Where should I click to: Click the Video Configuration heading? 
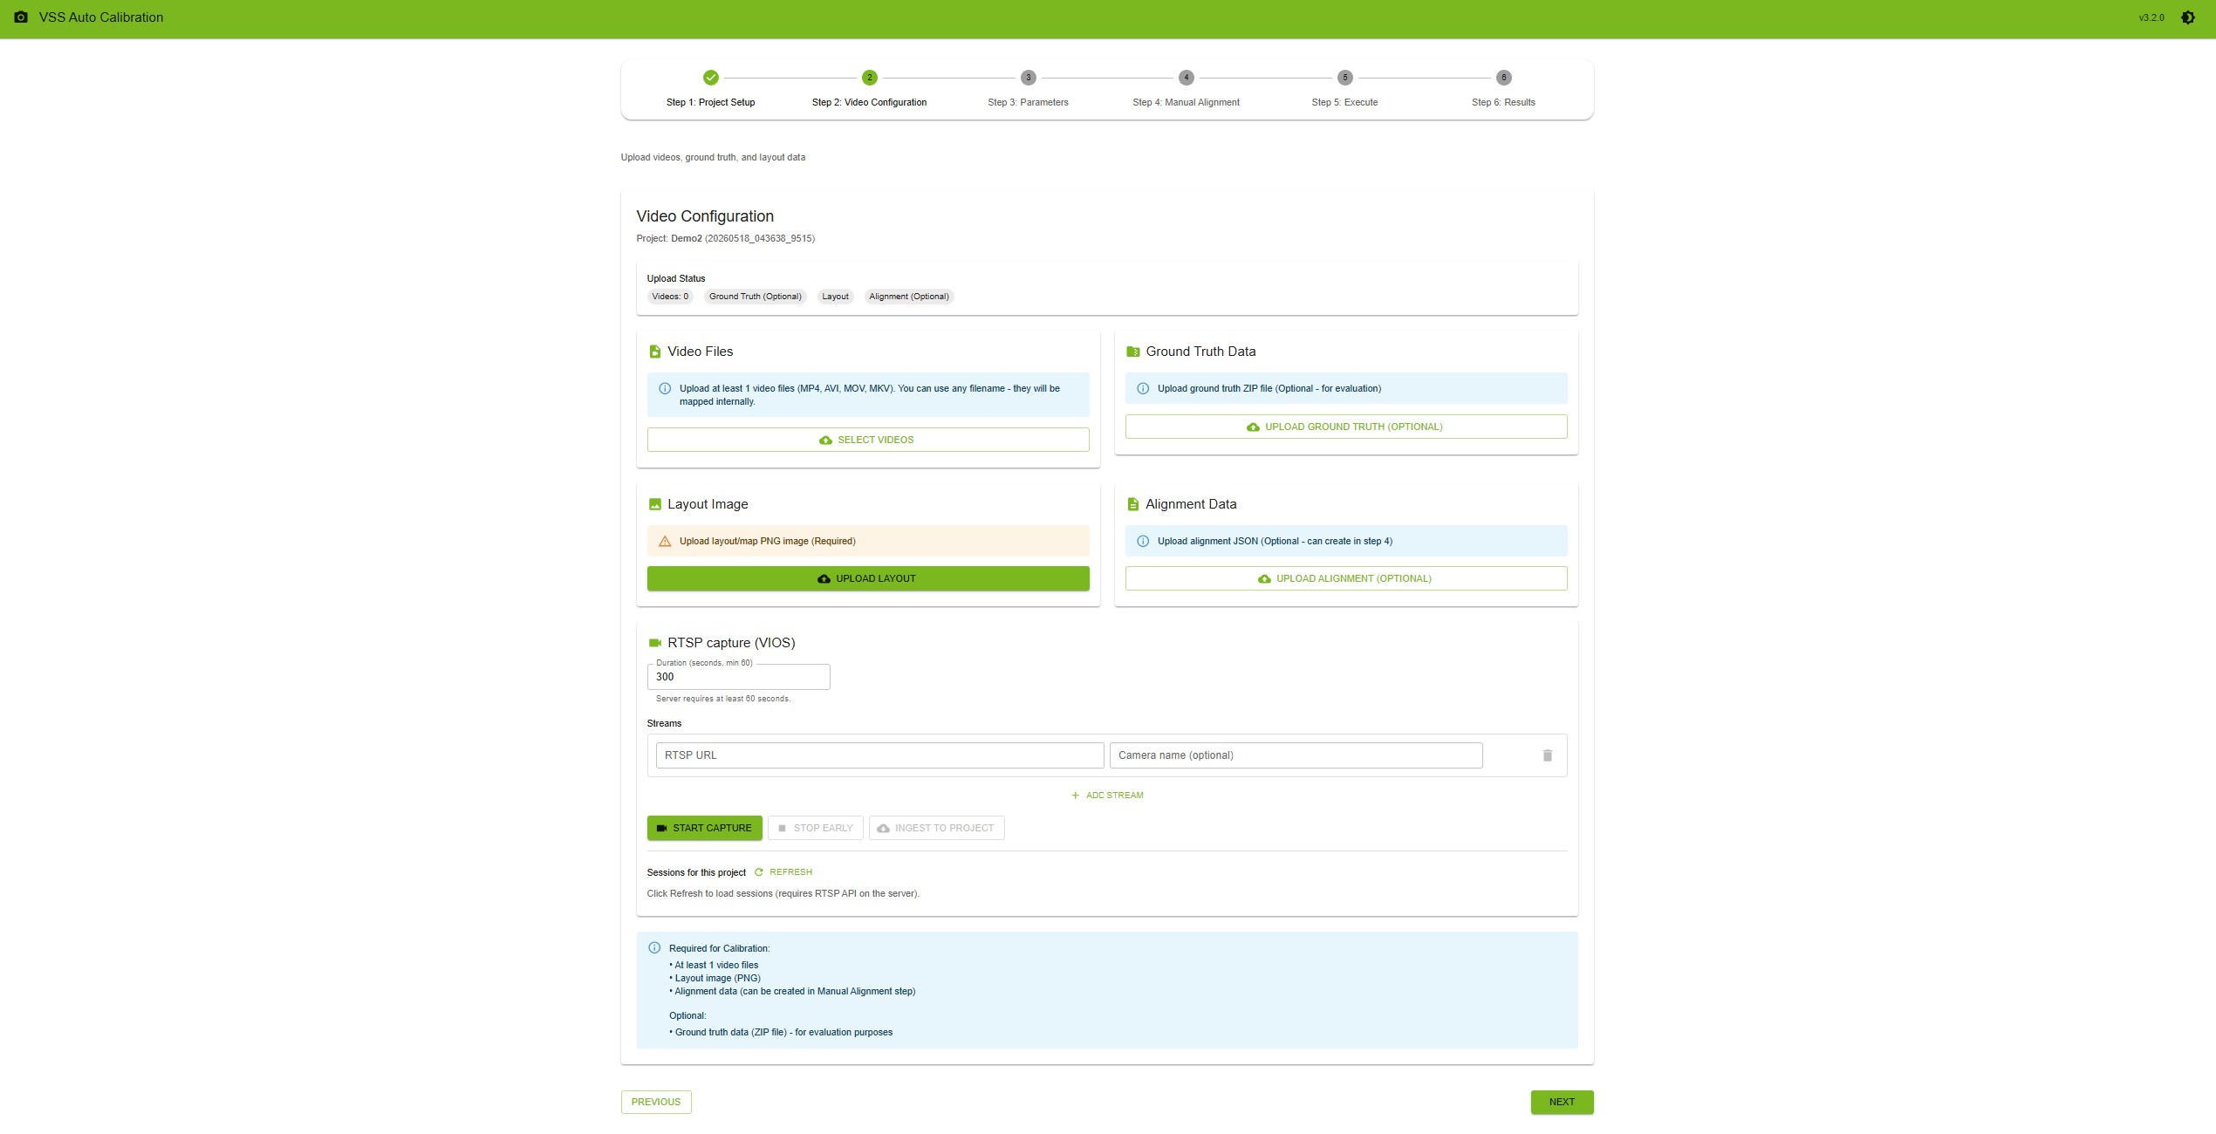tap(705, 216)
